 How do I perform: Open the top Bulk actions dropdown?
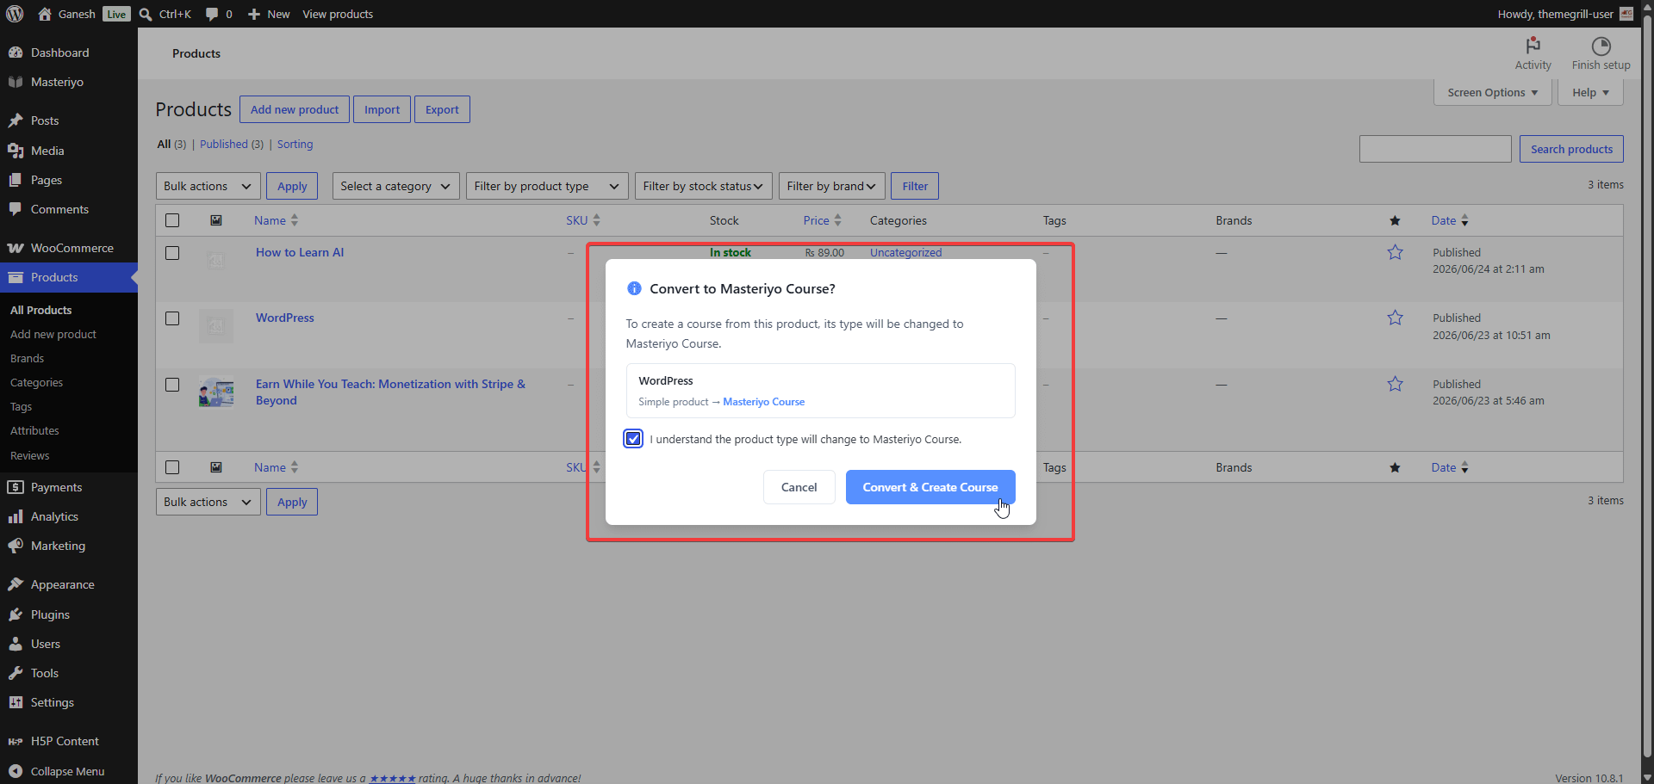(x=208, y=186)
